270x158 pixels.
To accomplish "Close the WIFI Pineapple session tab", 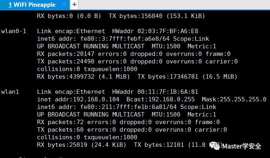I will pos(64,4).
